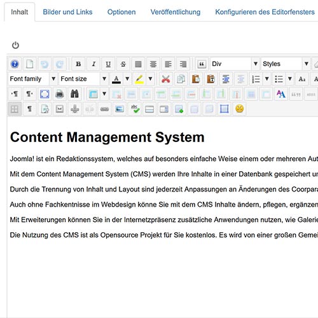Open the Font size dropdown
The width and height of the screenshot is (318, 318).
[x=83, y=79]
